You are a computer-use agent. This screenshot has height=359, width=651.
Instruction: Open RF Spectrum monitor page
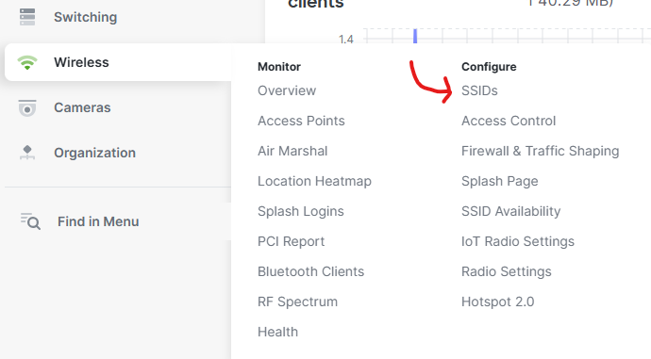click(x=298, y=302)
